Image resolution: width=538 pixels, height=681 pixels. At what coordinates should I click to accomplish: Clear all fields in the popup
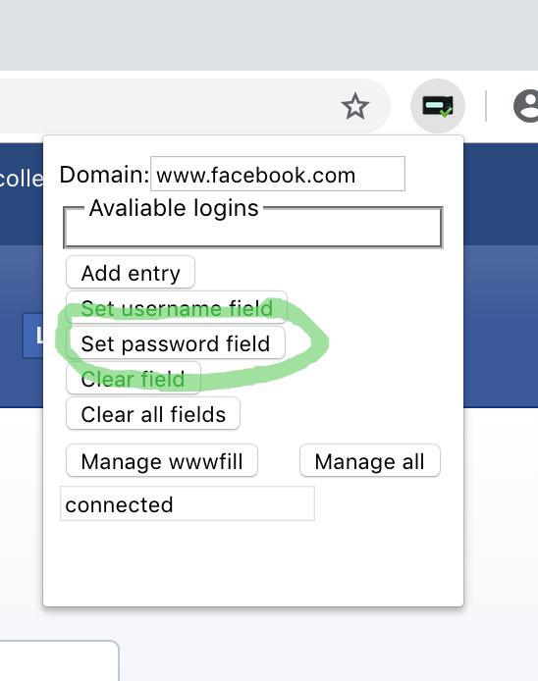(153, 413)
